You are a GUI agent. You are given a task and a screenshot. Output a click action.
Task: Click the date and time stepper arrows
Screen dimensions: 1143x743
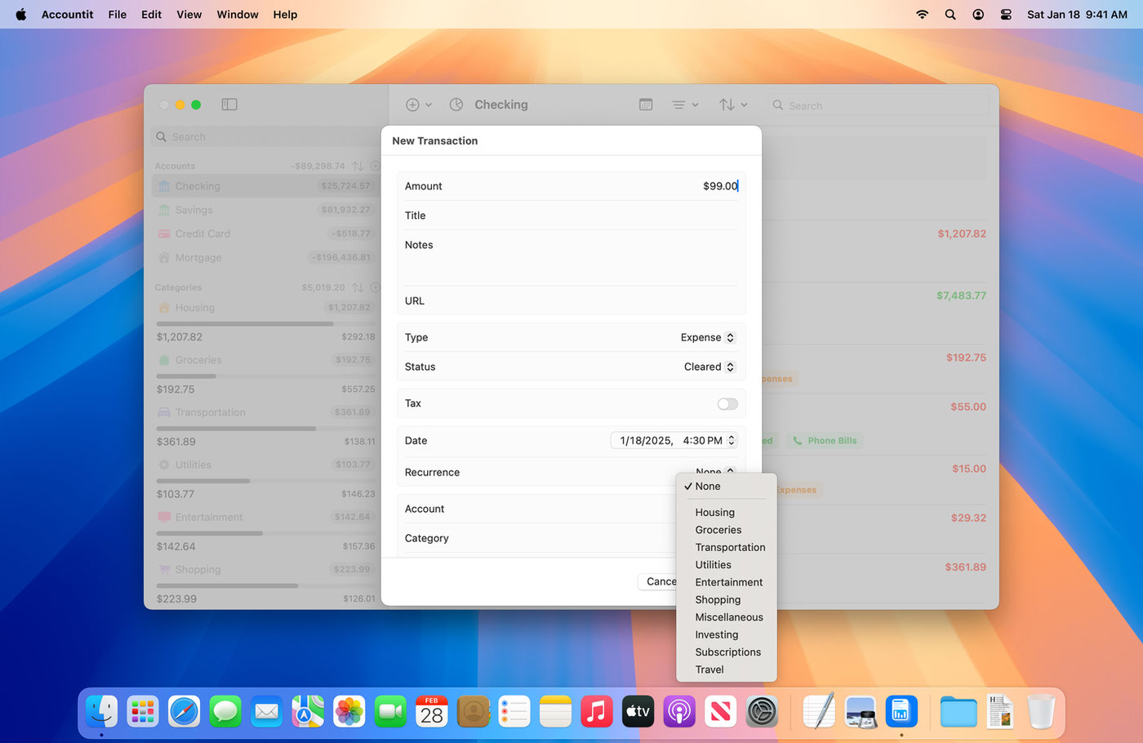[x=732, y=440]
